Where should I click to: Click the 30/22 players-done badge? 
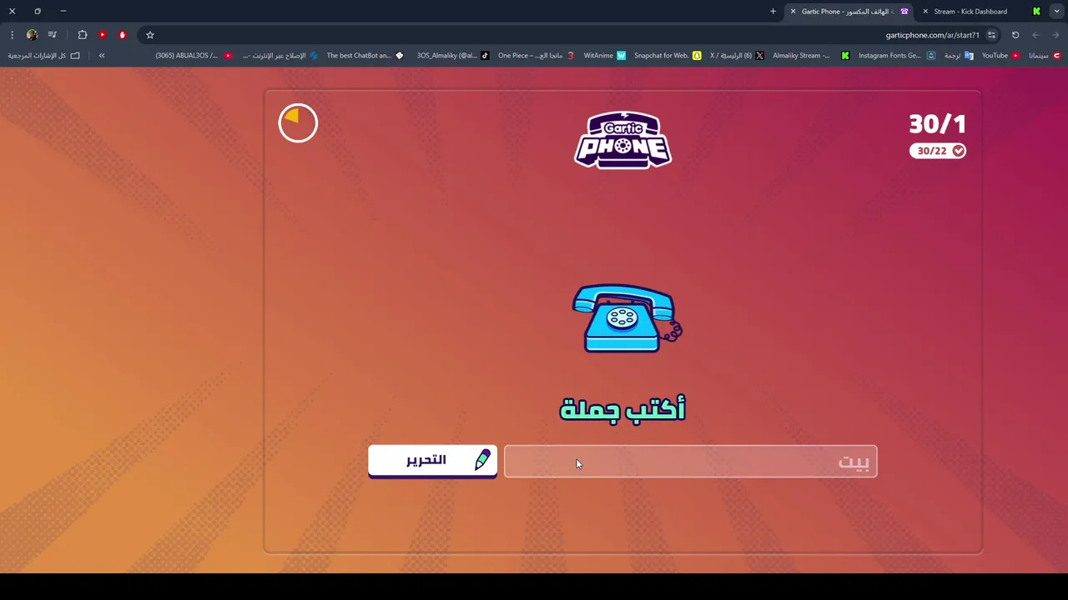938,151
